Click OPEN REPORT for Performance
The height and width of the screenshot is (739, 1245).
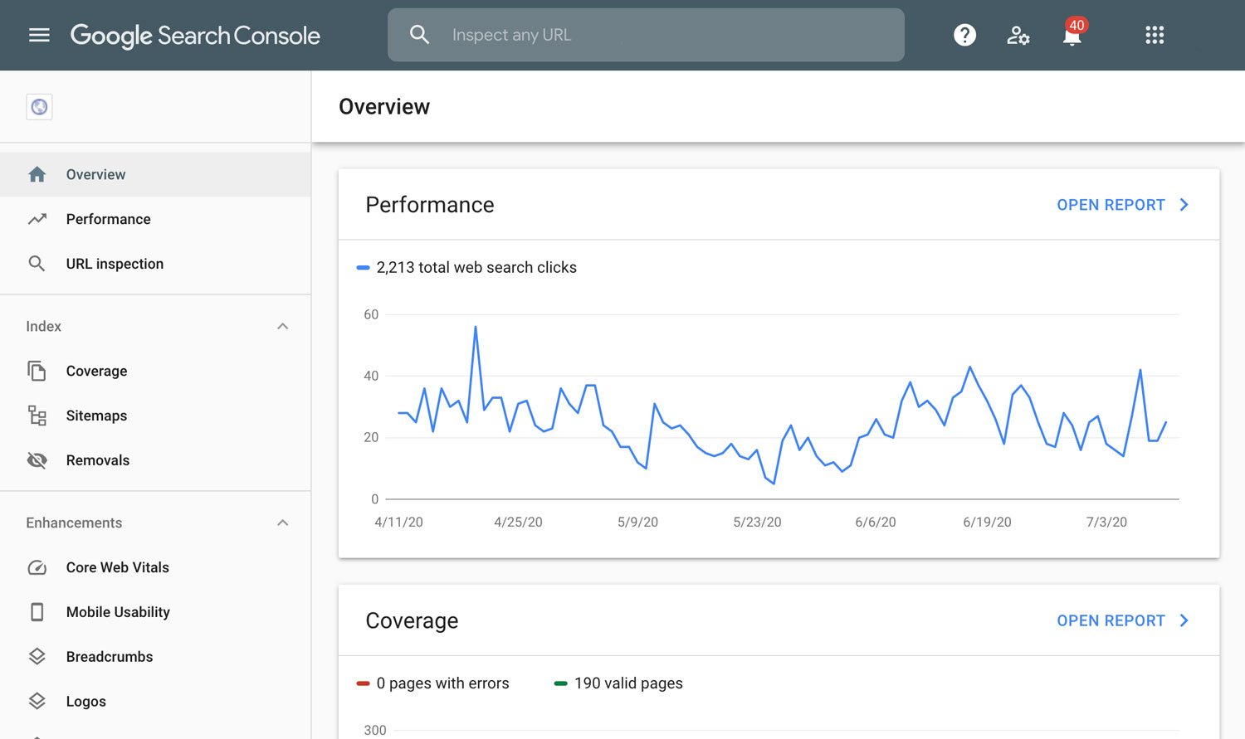point(1111,205)
